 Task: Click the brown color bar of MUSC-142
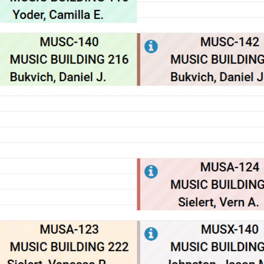coord(138,59)
